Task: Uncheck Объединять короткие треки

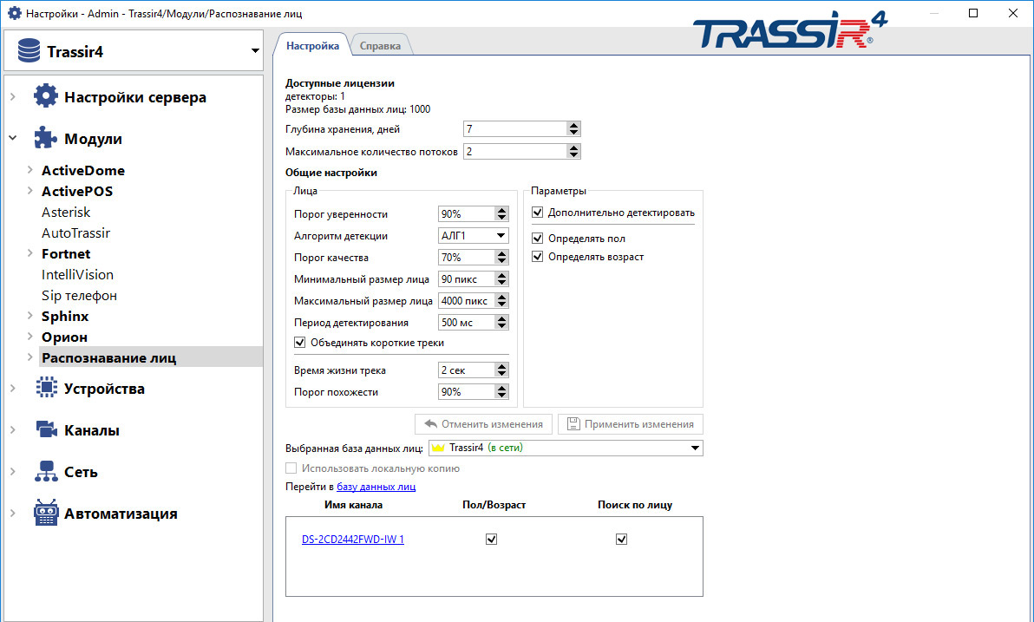Action: [x=299, y=343]
